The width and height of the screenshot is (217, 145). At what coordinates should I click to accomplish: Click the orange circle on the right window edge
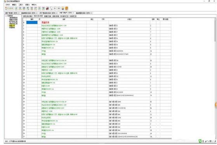coord(216,105)
